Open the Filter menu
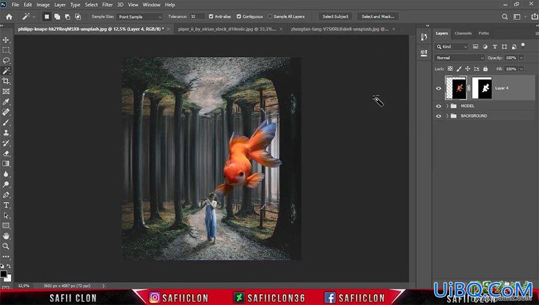This screenshot has height=305, width=539. pyautogui.click(x=107, y=5)
